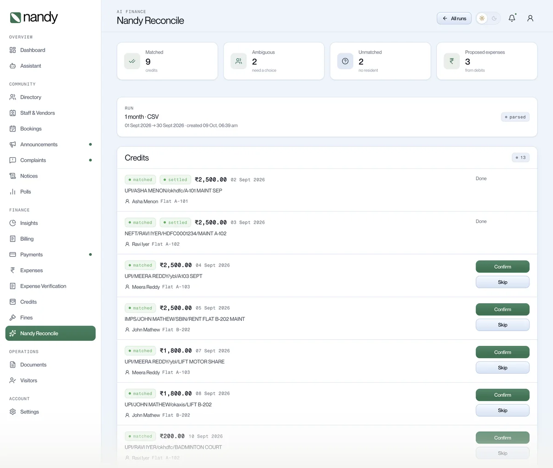
Task: Click the settled badge on ASHA MENON row
Action: coord(175,180)
